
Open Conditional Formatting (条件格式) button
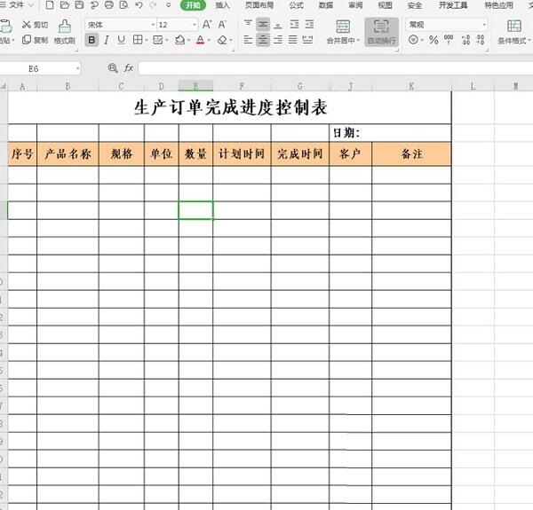(x=514, y=32)
